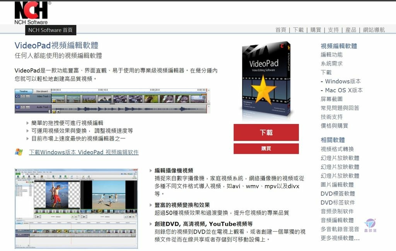Open 屏幕截圖 in sidebar
The width and height of the screenshot is (396, 251).
(331, 99)
